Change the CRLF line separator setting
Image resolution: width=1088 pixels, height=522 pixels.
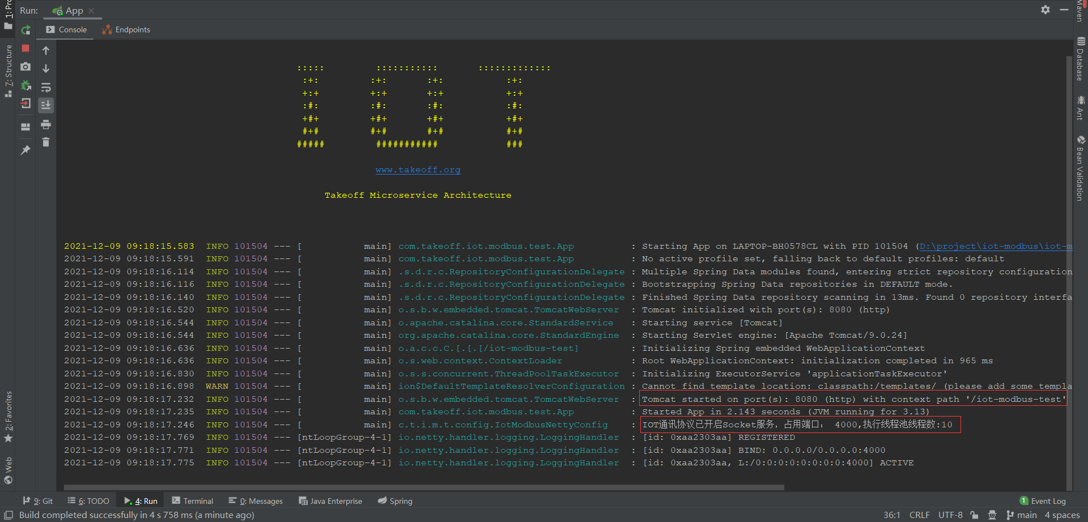tap(919, 515)
